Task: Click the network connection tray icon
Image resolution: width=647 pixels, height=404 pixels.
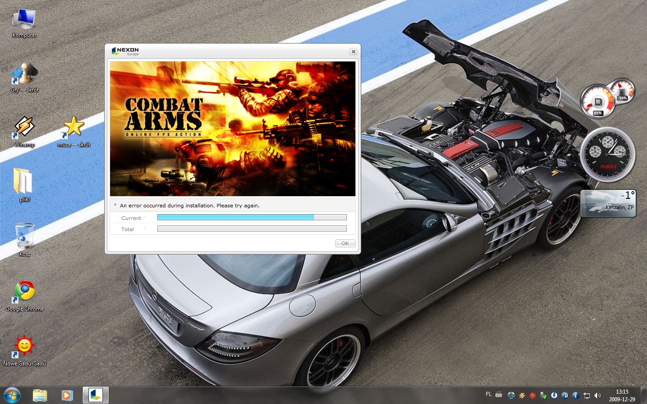Action: (586, 395)
